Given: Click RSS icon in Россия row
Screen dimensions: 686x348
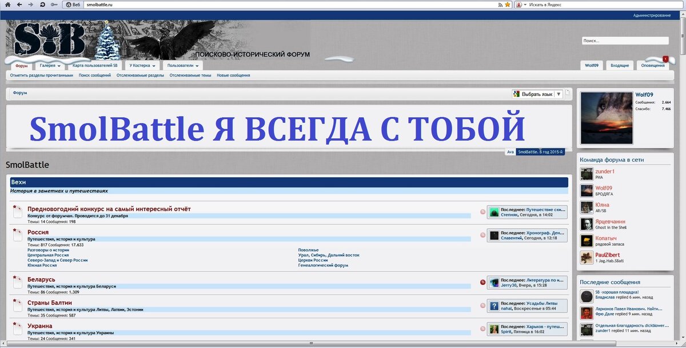Looking at the screenshot, I should (482, 235).
